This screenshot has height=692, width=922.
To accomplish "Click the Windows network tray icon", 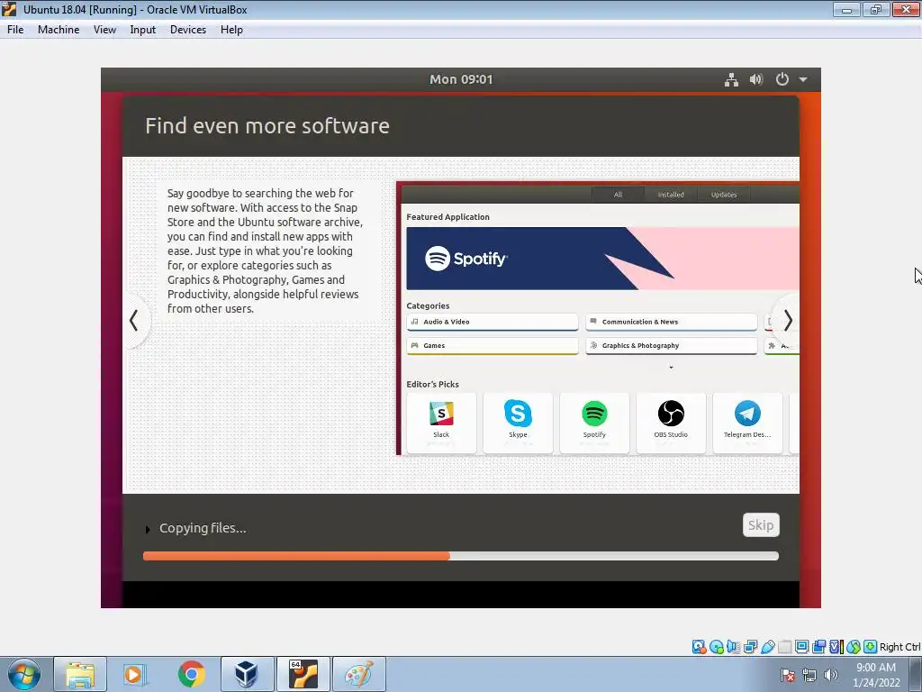I will click(x=809, y=675).
